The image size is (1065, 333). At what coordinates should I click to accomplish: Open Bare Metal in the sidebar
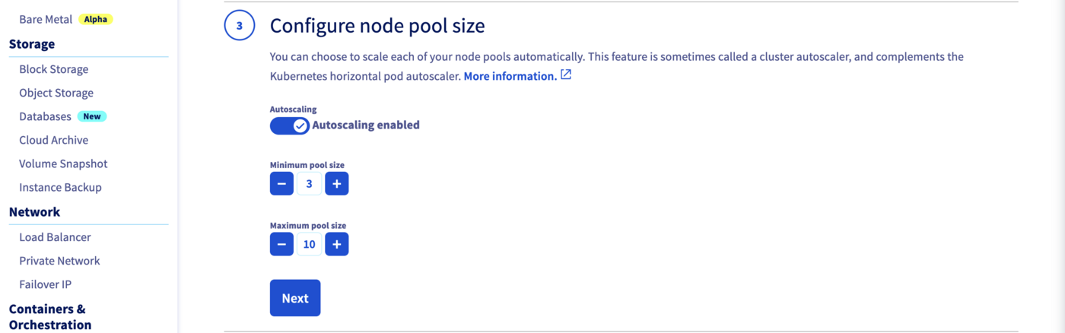(46, 19)
